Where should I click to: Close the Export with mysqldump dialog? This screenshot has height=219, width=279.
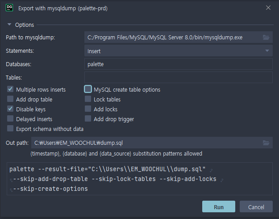268,8
